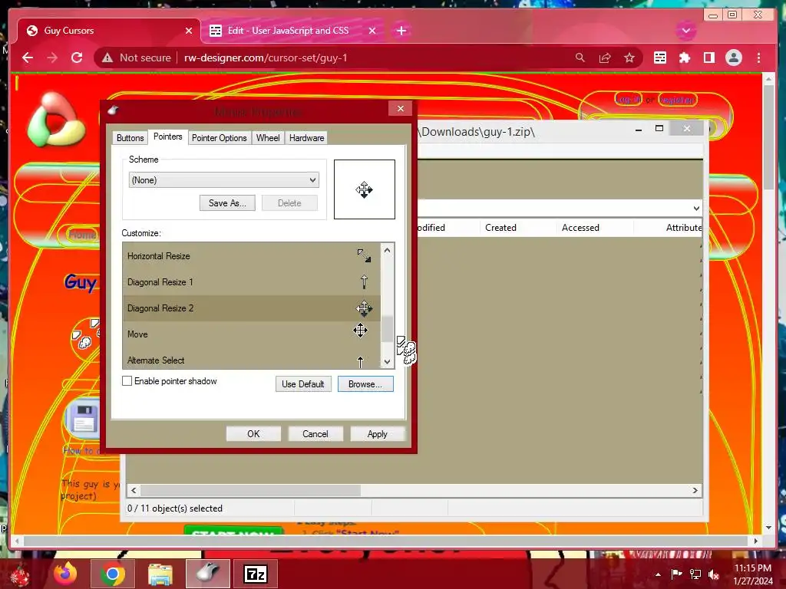Open the Chrome three-dot menu

(758, 58)
